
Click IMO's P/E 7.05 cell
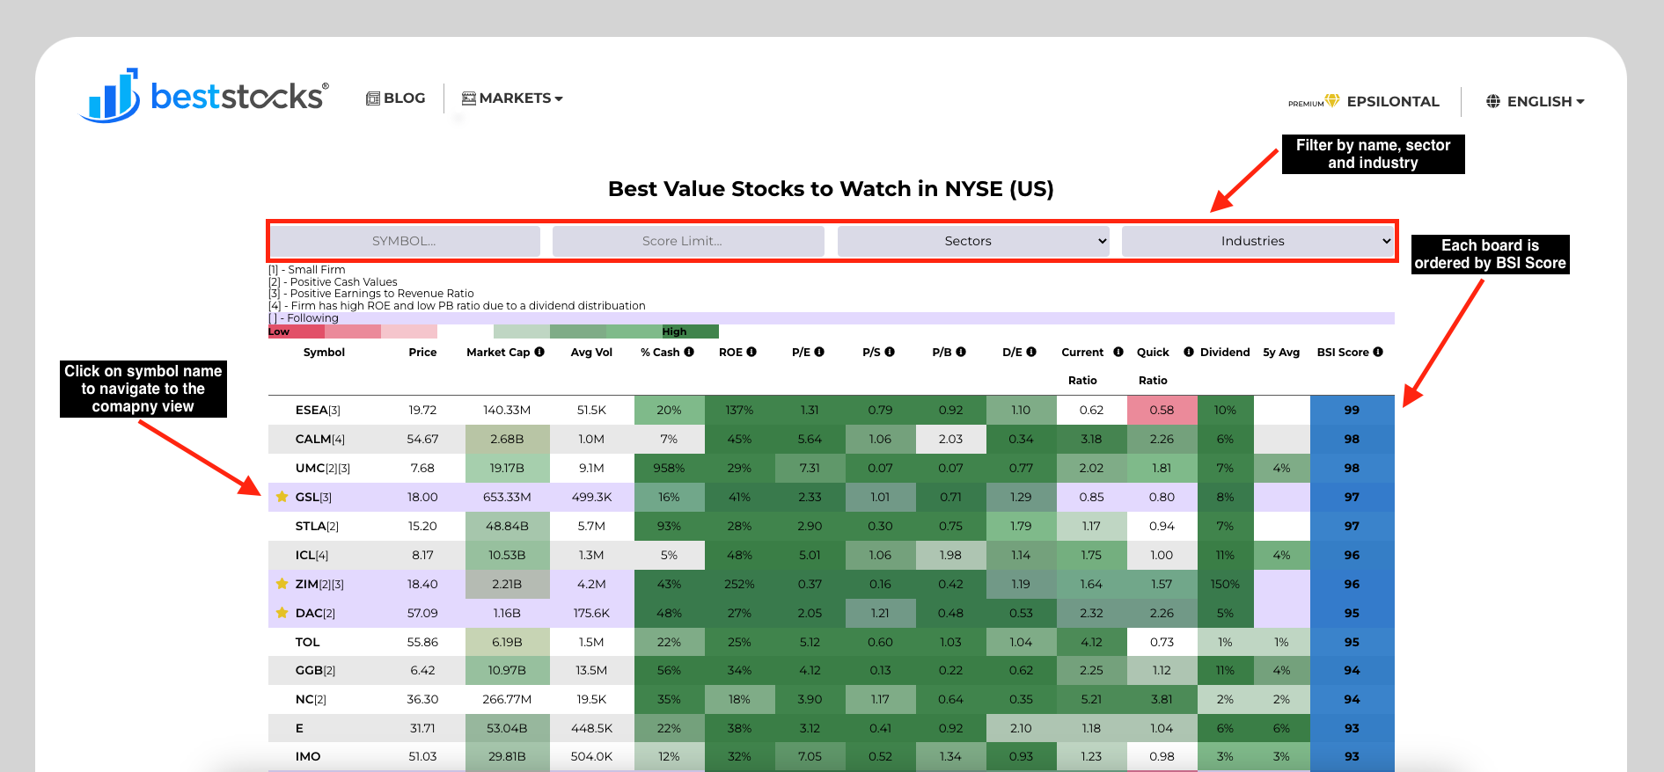tap(810, 756)
